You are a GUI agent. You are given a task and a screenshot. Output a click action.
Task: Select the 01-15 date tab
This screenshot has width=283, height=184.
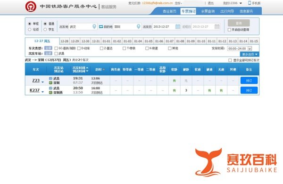254,41
